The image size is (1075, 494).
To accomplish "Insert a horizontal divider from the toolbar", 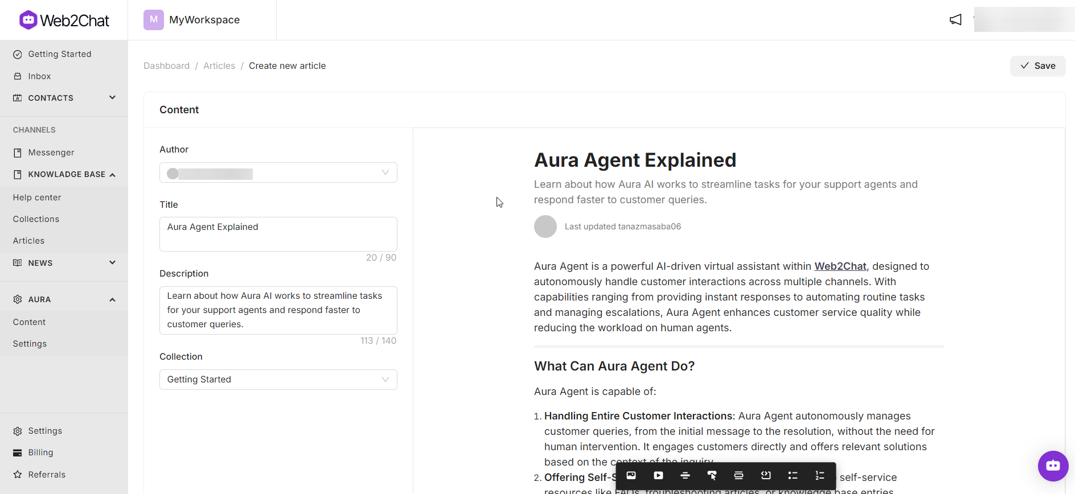I will pos(685,475).
